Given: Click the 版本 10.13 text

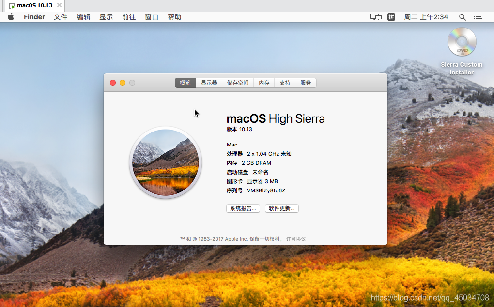Looking at the screenshot, I should point(239,129).
